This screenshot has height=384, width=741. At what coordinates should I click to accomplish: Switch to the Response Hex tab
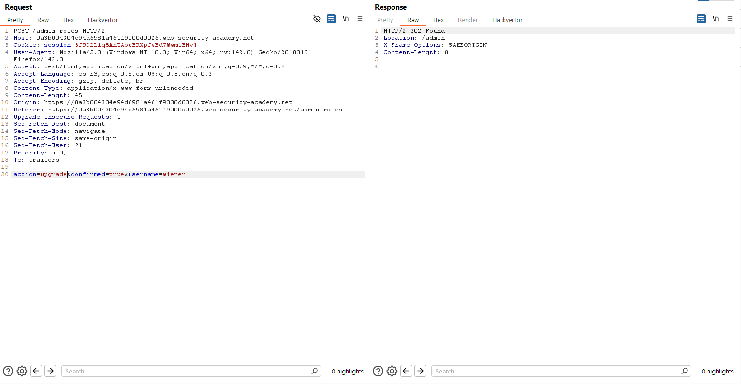click(x=438, y=20)
